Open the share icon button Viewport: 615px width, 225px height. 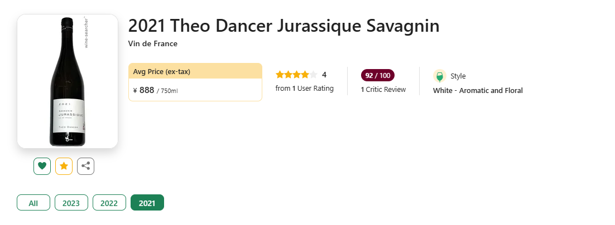(85, 166)
